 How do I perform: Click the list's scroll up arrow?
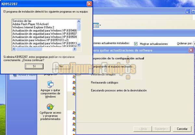79,21
